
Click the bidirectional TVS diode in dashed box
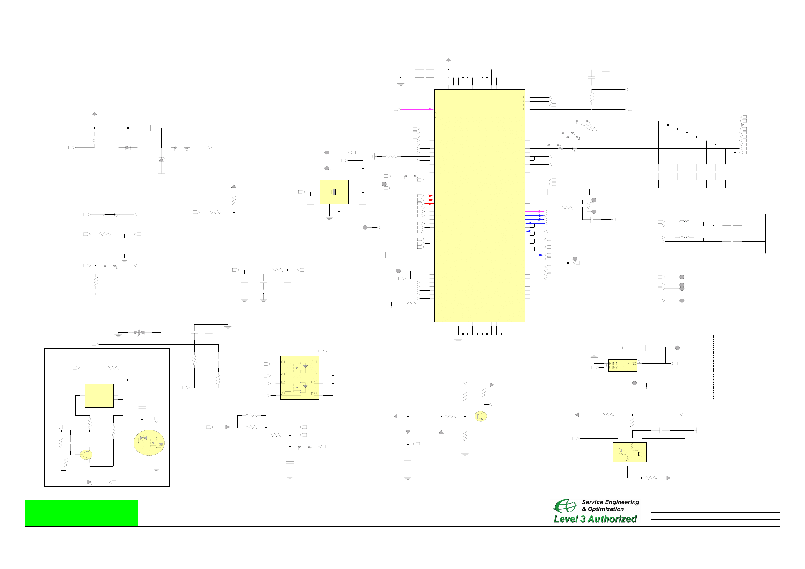click(139, 332)
